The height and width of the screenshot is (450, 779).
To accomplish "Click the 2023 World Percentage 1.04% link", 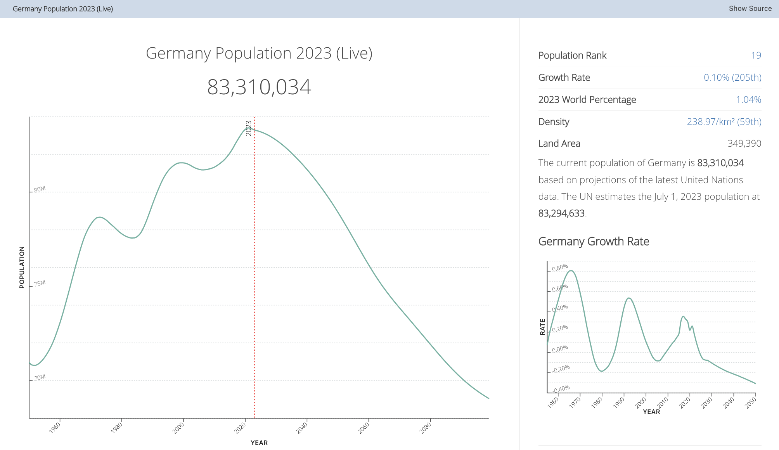I will point(748,100).
